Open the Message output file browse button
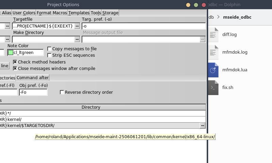The height and width of the screenshot is (163, 272). (x=203, y=39)
